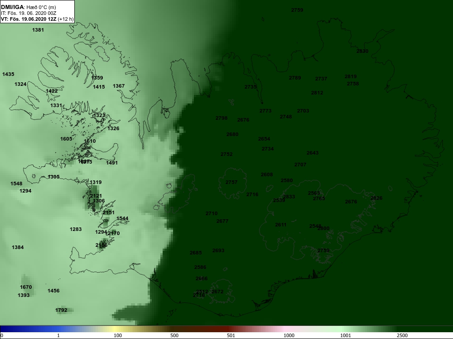Viewport: 453px width, 339px height.
Task: Click the map value 1359
Action: tap(97, 78)
